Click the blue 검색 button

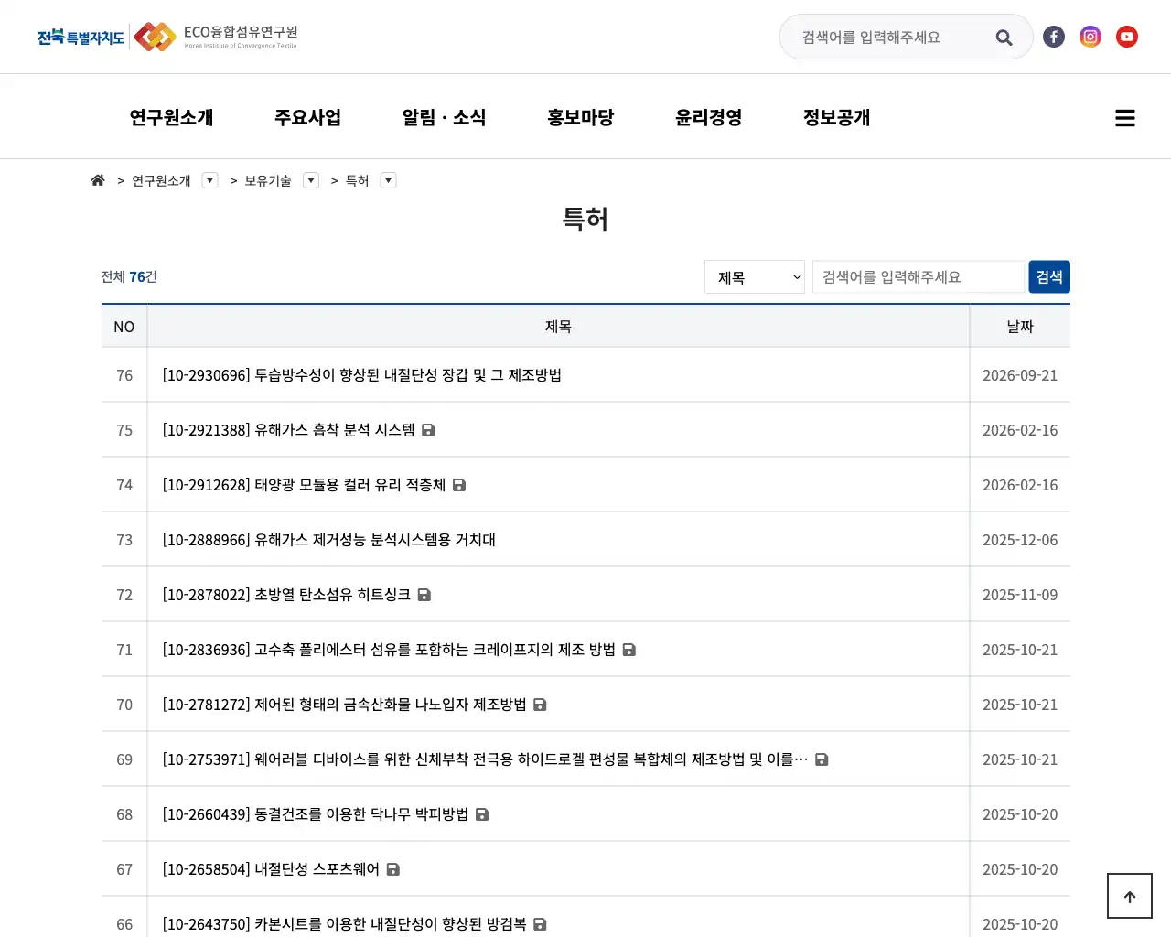point(1049,277)
